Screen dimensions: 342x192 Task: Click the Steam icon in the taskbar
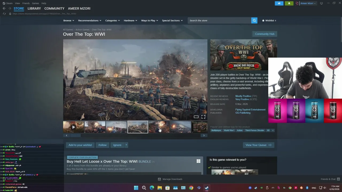207,188
